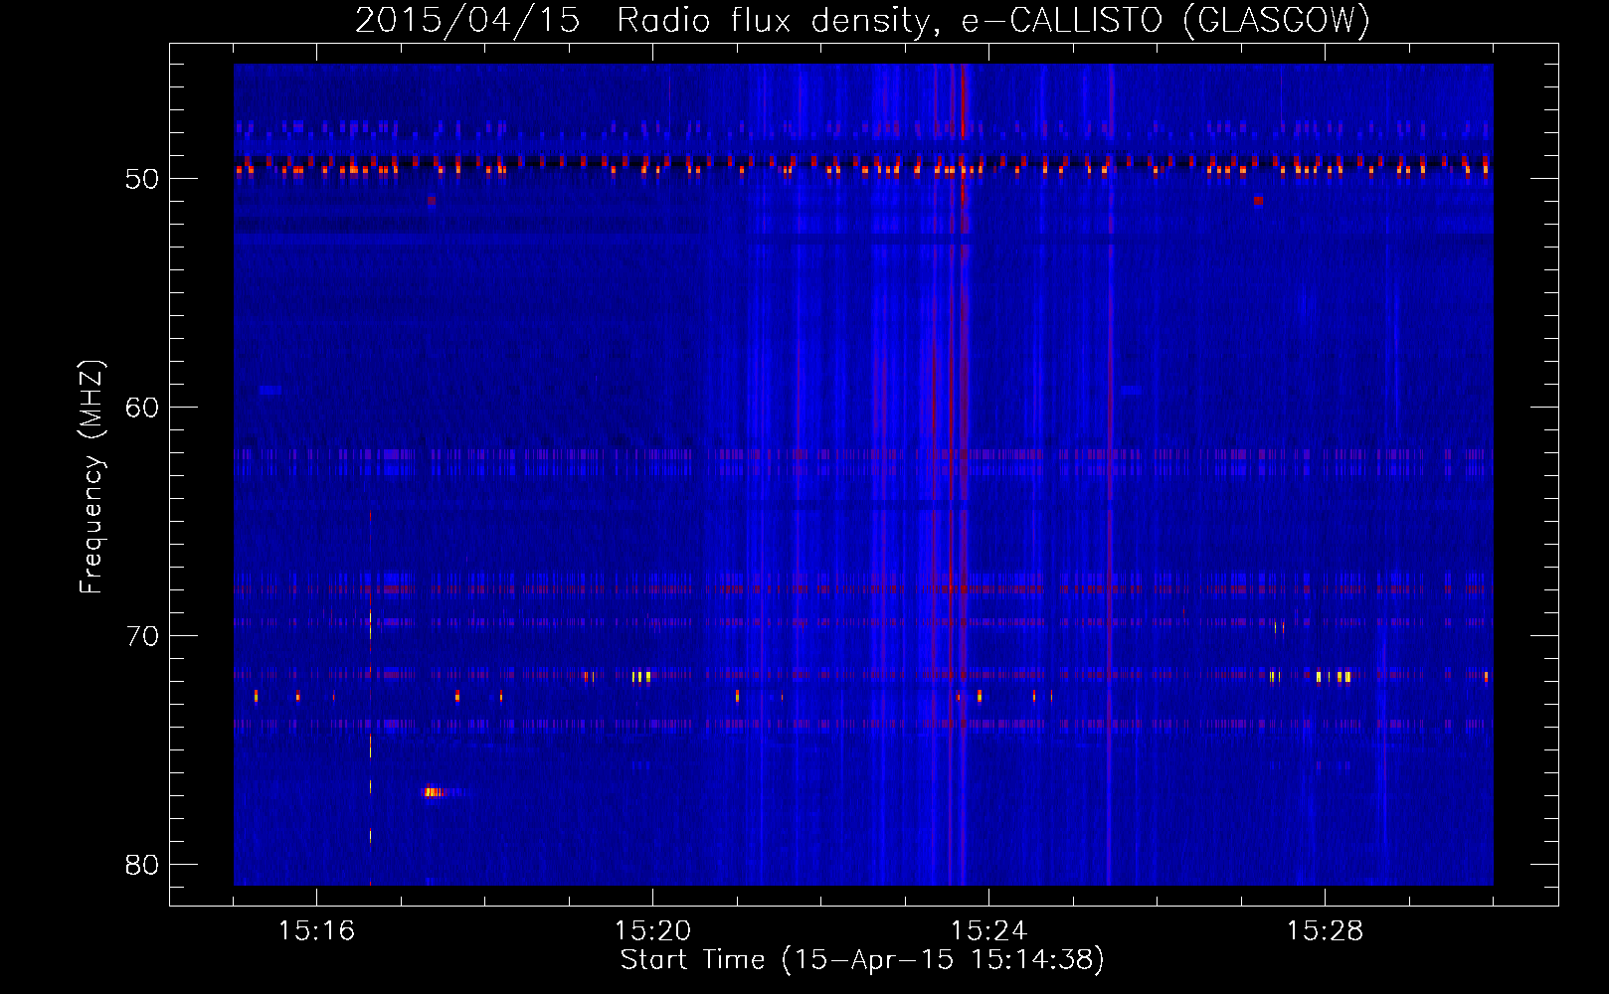Click the 15:28 time tick label
This screenshot has height=994, width=1609.
click(1325, 931)
